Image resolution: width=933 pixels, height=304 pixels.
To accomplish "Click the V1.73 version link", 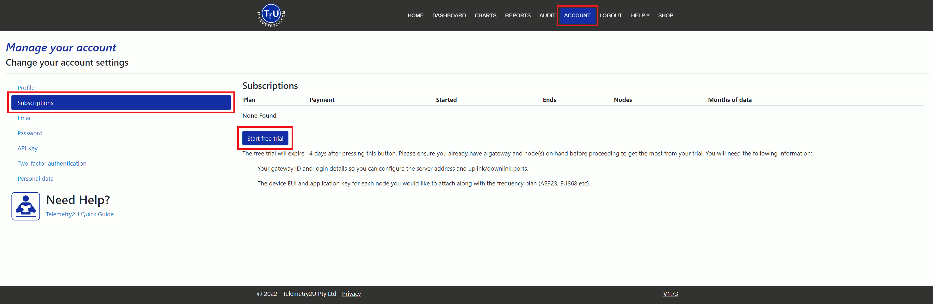I will point(670,294).
